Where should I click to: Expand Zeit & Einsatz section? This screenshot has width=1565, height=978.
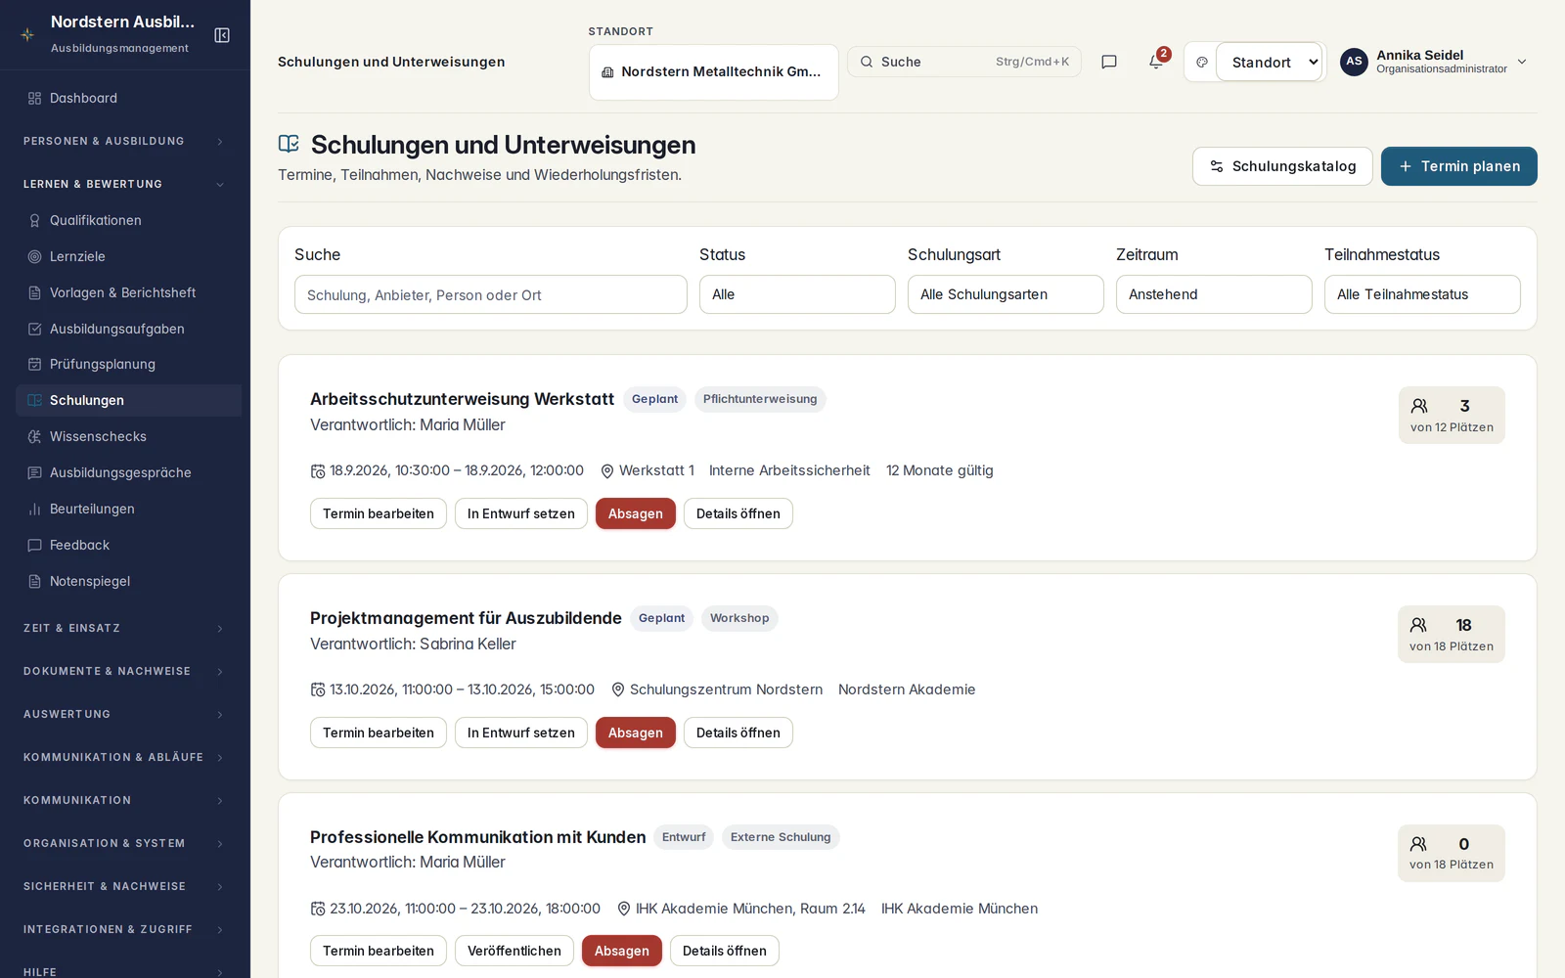pyautogui.click(x=125, y=628)
